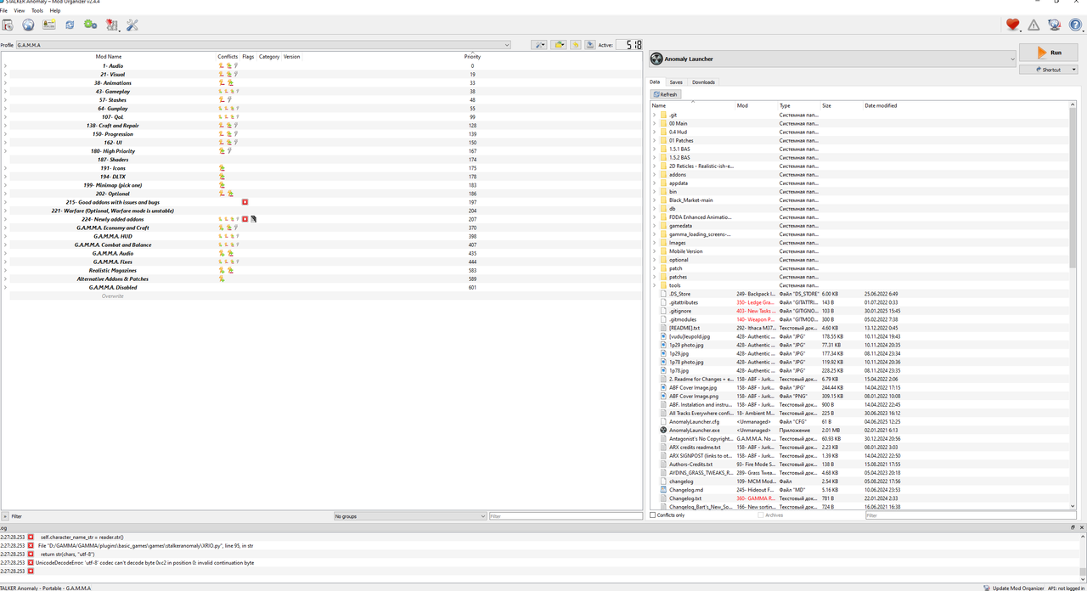Image resolution: width=1087 pixels, height=591 pixels.
Task: Sort mods by Priority column header
Action: tap(472, 57)
